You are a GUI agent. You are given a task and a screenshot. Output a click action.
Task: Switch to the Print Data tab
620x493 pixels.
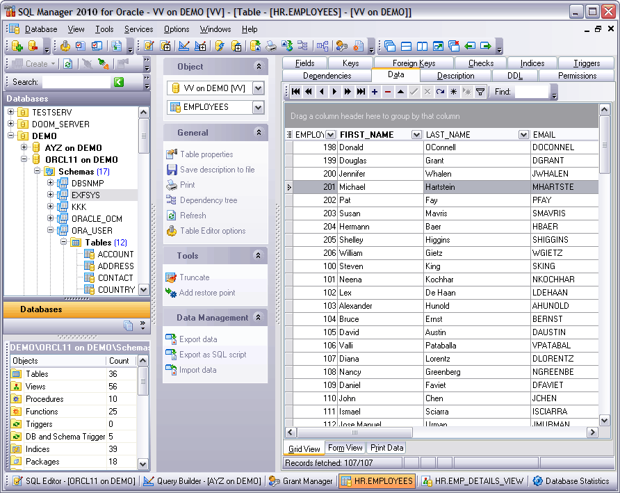coord(386,448)
